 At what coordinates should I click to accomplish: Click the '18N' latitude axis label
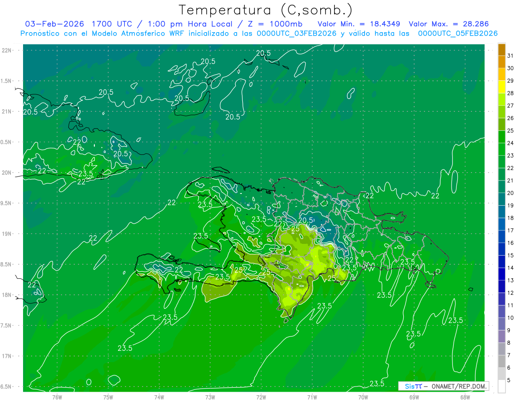[x=7, y=295]
